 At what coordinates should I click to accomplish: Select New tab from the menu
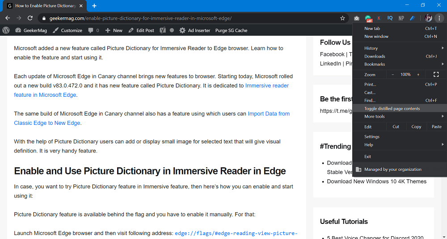coord(400,29)
